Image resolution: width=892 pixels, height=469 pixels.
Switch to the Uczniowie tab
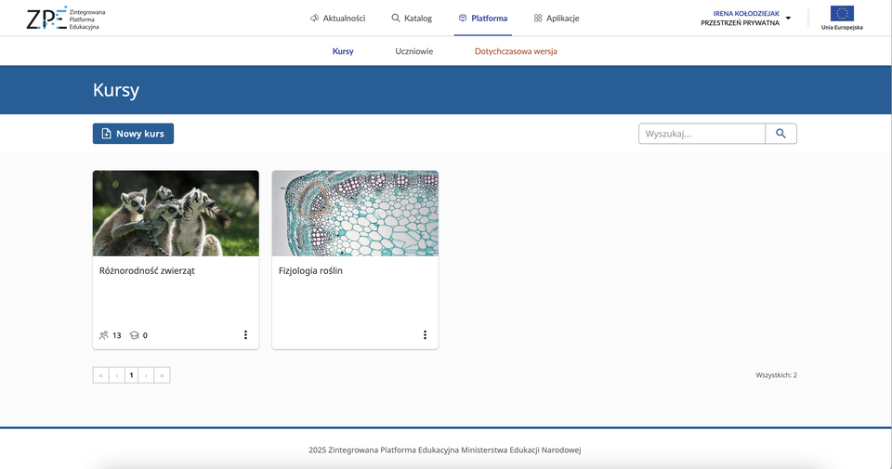point(414,52)
